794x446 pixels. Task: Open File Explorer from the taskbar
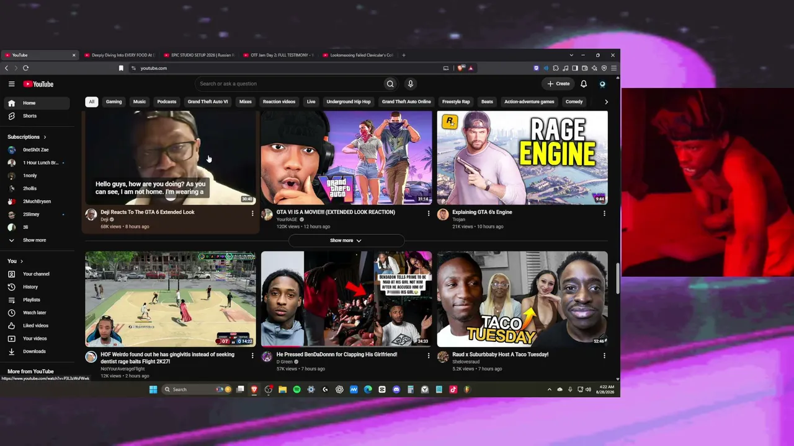click(x=282, y=390)
